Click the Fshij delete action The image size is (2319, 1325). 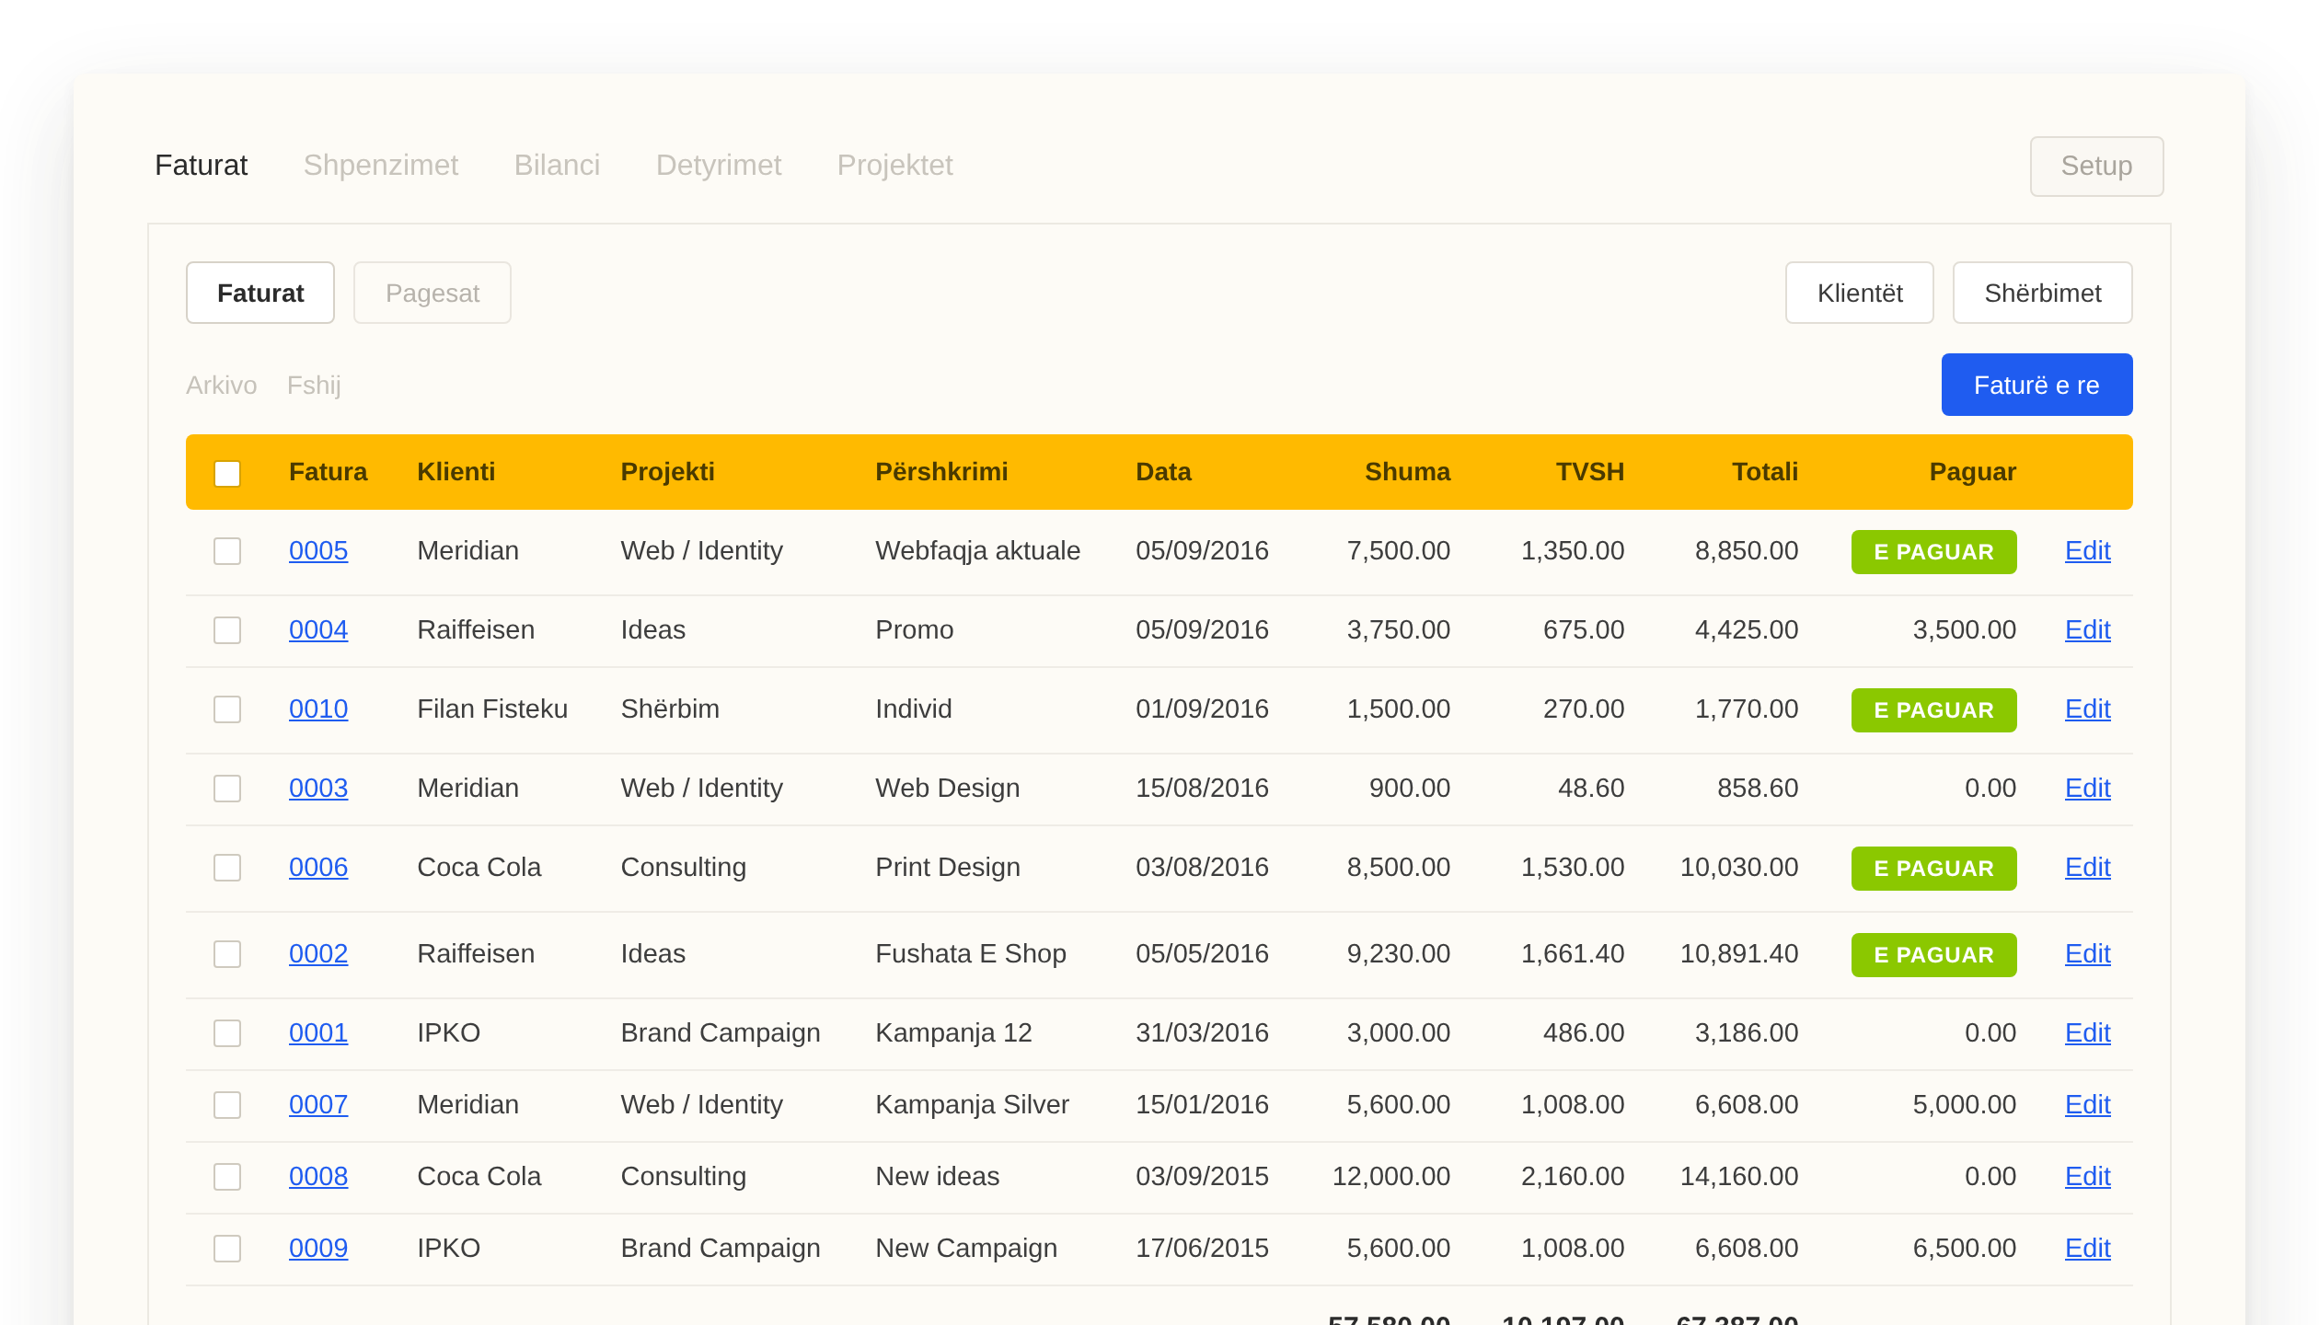[314, 385]
